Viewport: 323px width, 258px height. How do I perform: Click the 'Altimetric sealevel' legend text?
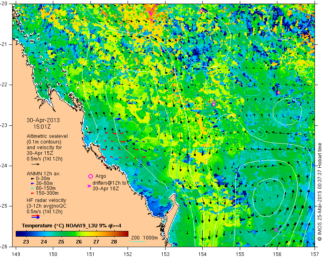[47, 136]
